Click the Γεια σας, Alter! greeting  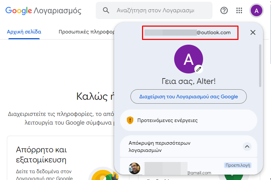189,81
